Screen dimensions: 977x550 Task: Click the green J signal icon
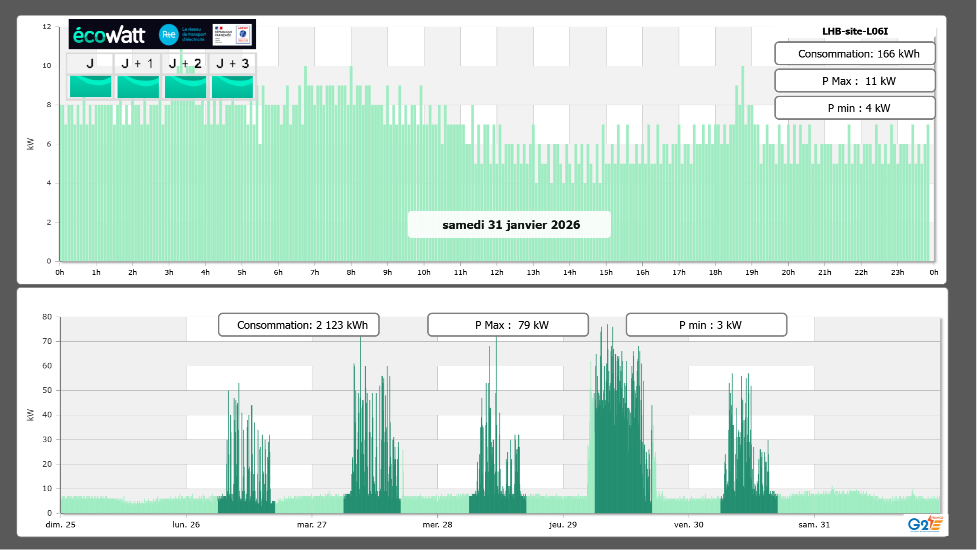pos(91,87)
